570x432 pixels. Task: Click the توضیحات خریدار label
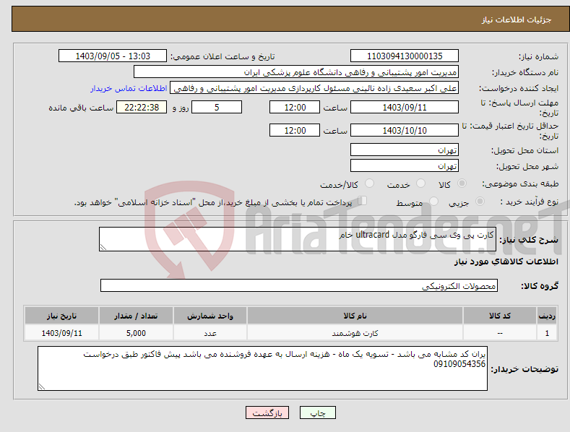point(524,369)
